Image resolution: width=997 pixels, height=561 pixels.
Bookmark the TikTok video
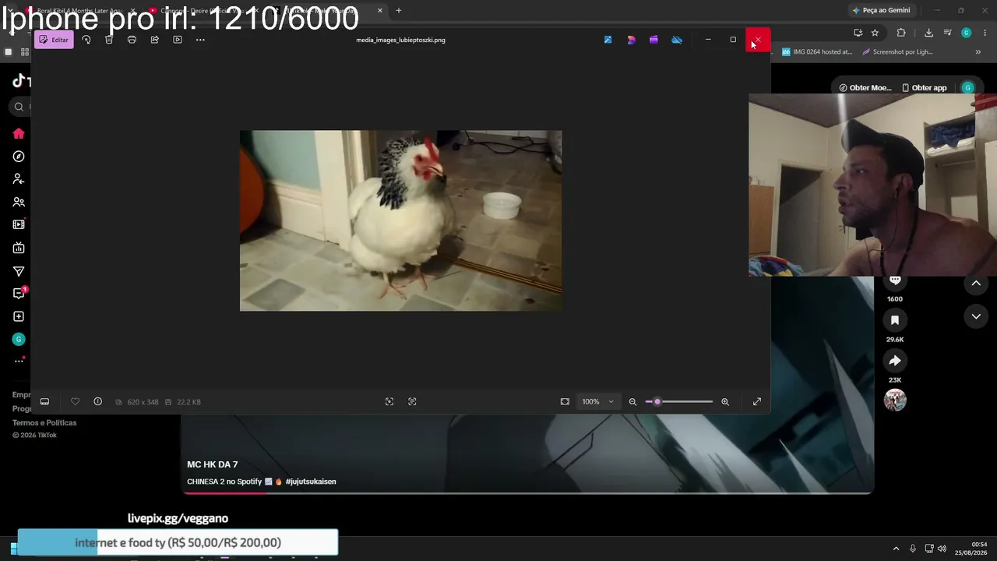[x=895, y=320]
